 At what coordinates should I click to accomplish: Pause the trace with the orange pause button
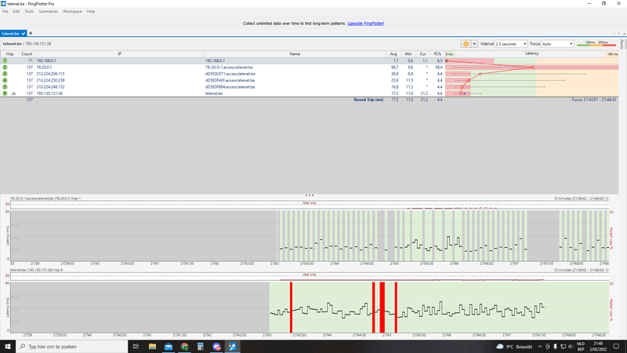click(x=466, y=44)
